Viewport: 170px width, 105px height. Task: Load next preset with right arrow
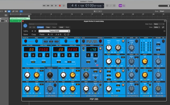[x=34, y=27]
